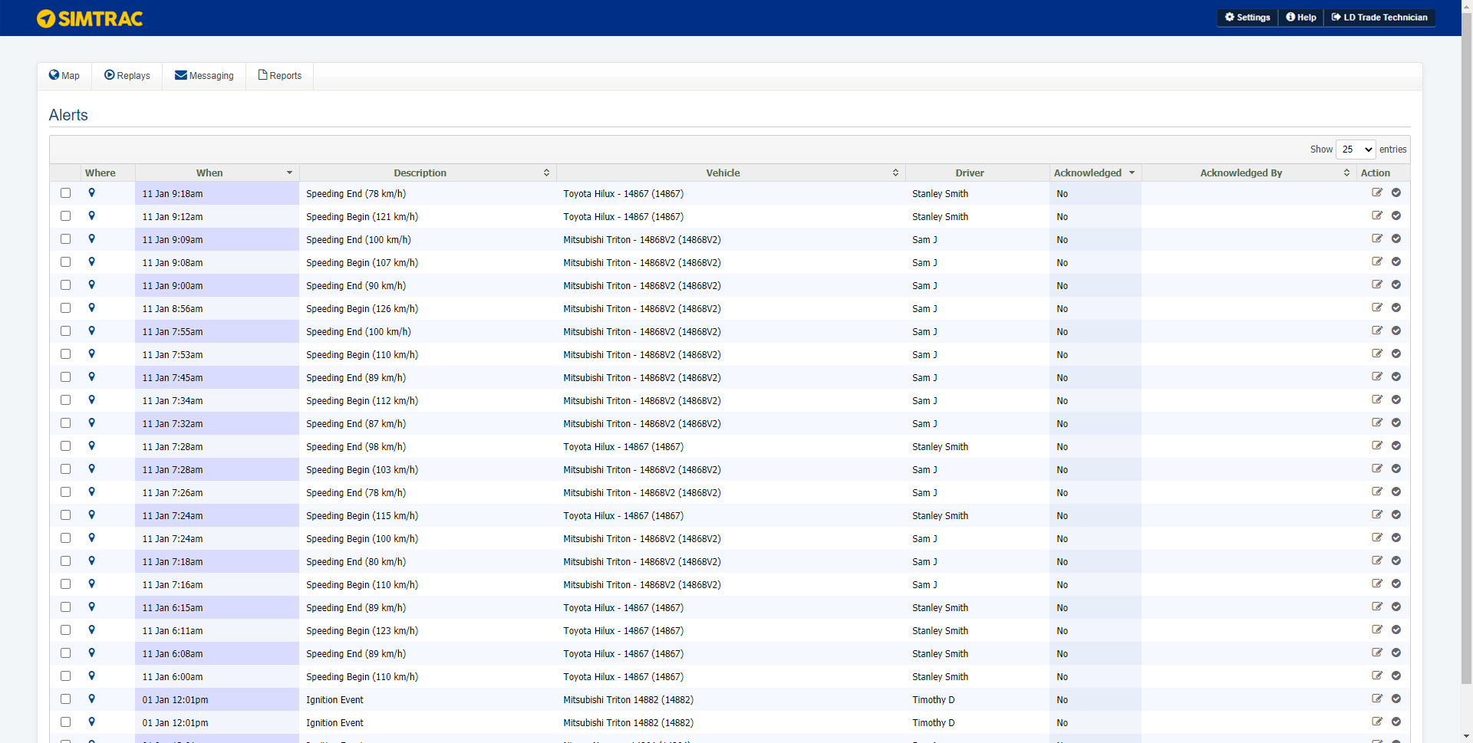Show location pin for 11 Jan 6:00am alert
This screenshot has height=743, width=1473.
[91, 676]
